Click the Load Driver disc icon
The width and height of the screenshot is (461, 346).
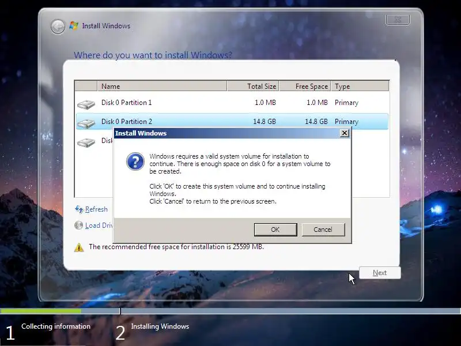[78, 225]
